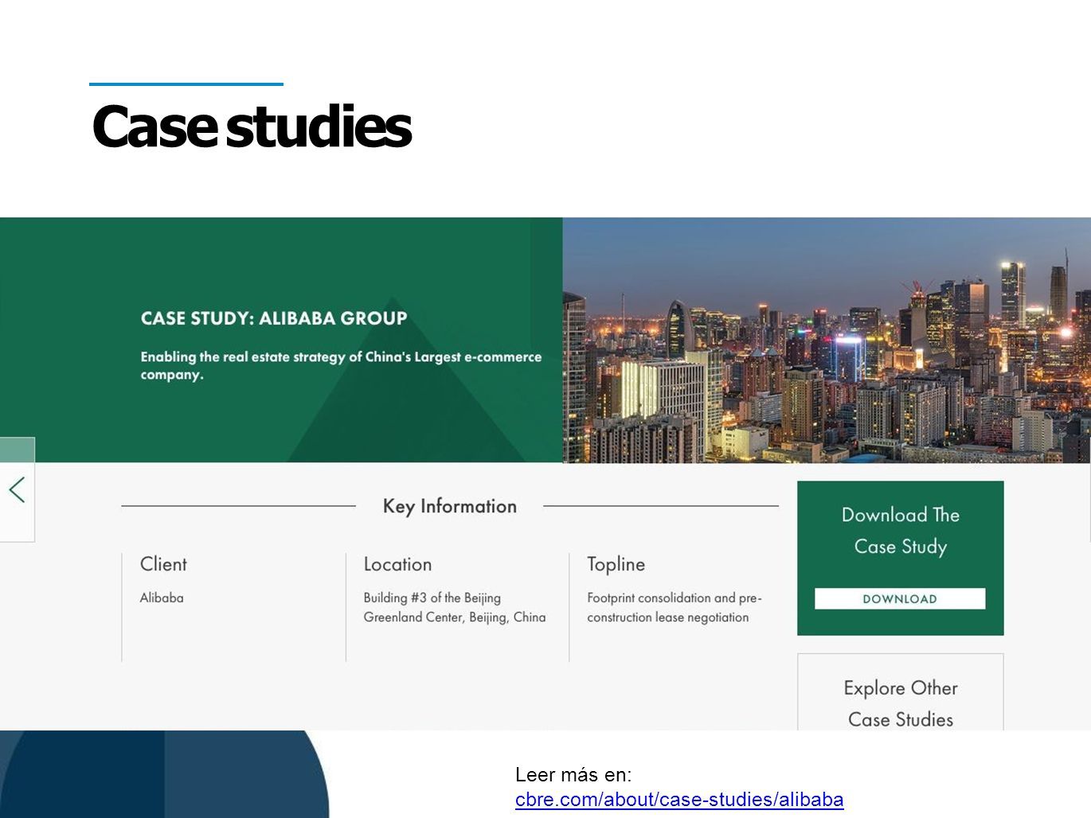
Task: Click the CASE STUDY: ALIBABA GROUP heading
Action: click(274, 318)
